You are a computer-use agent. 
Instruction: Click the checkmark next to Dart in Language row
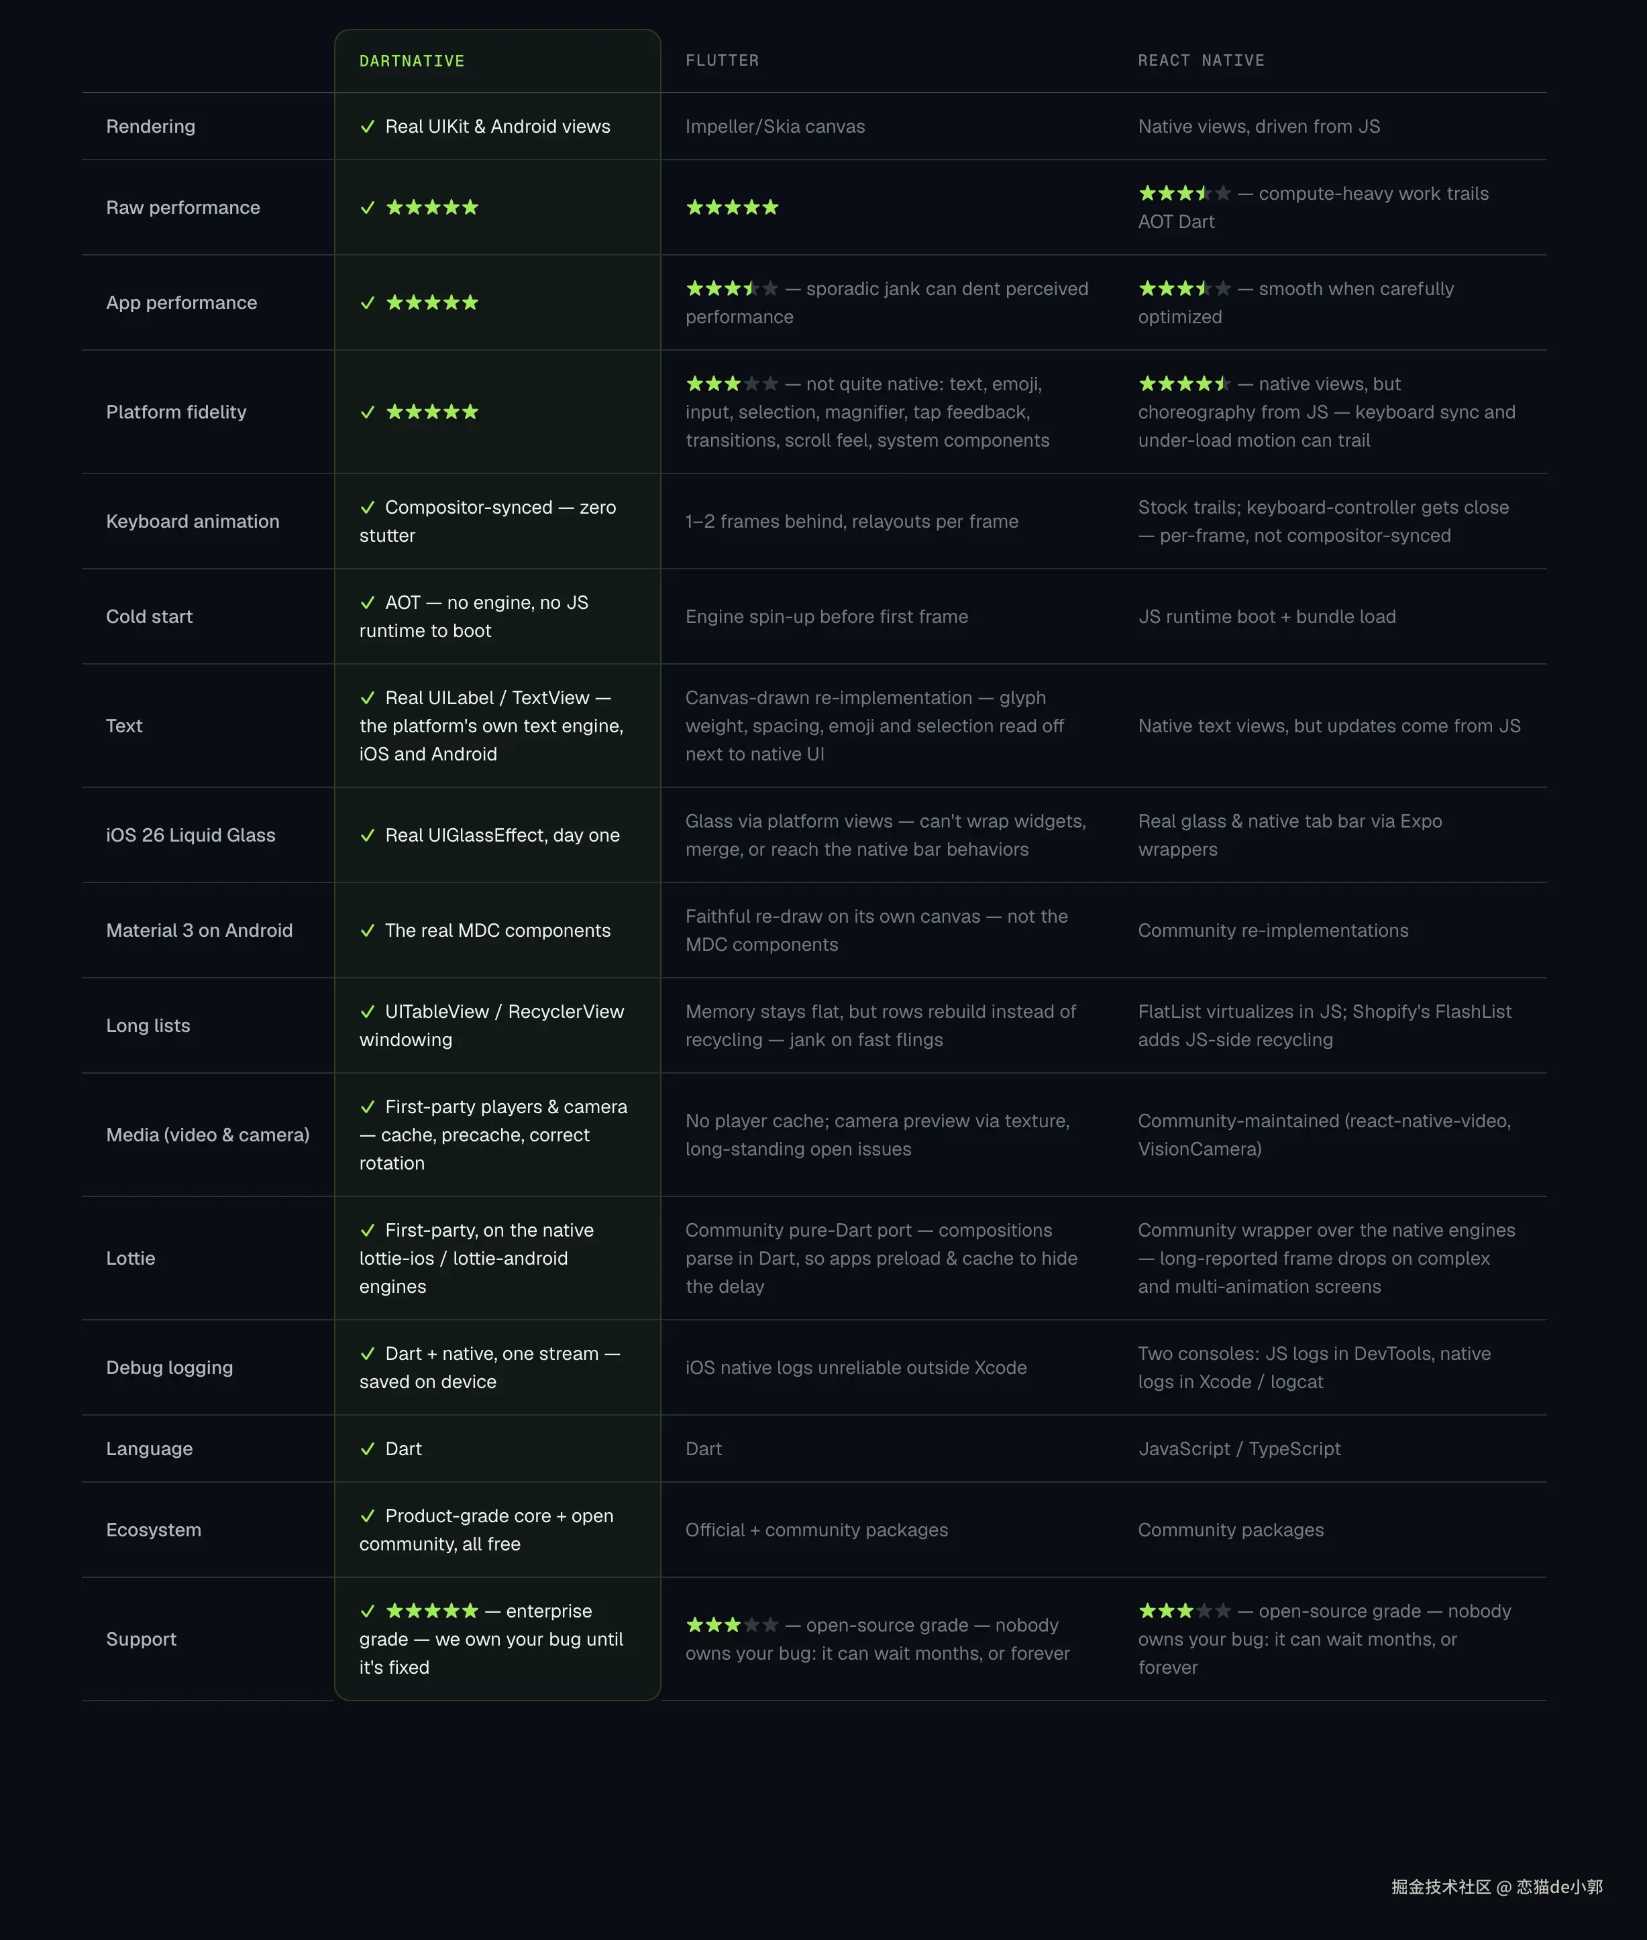[368, 1448]
